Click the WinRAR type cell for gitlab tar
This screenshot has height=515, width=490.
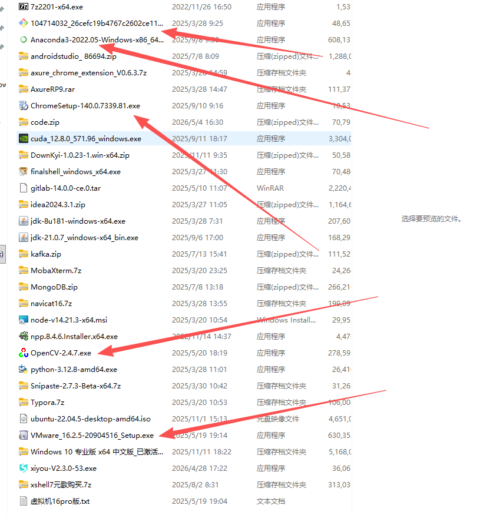pos(270,188)
